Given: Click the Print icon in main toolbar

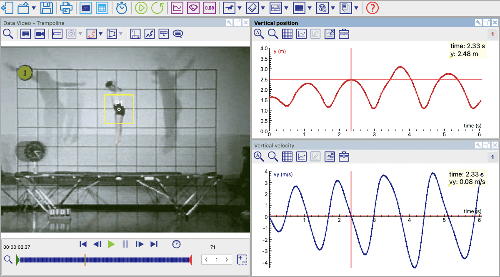Looking at the screenshot, I should point(65,7).
